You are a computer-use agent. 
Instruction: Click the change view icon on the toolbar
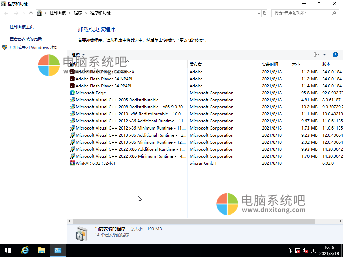[316, 55]
